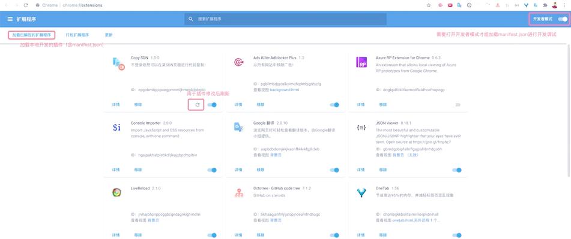Click the Google 翻译 card icon
This screenshot has height=239, width=571.
[x=238, y=127]
